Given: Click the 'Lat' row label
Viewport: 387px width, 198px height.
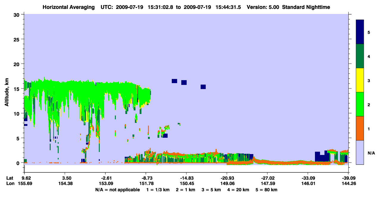Looking at the screenshot, I should 10,178.
